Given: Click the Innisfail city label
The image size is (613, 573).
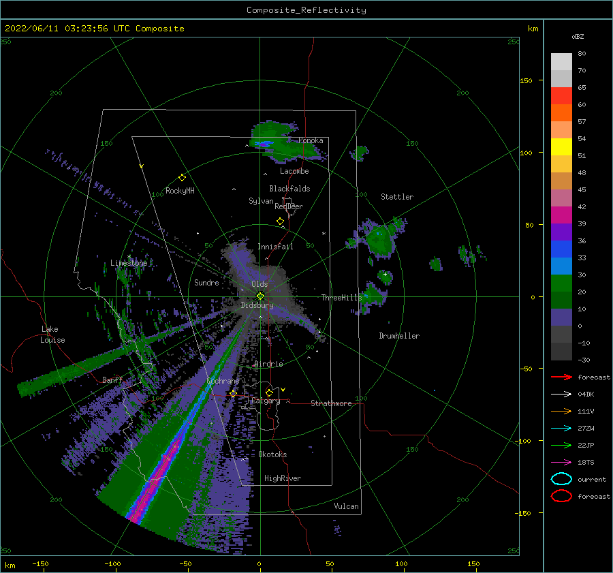Looking at the screenshot, I should 275,247.
